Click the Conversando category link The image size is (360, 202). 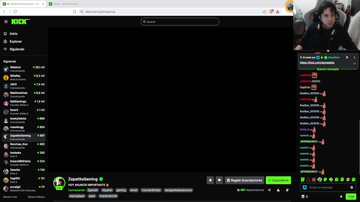(x=76, y=190)
